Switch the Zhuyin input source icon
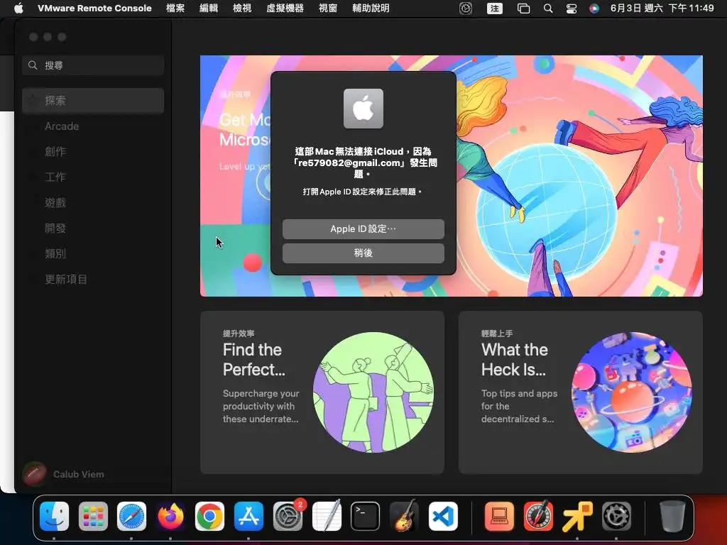 pos(495,9)
